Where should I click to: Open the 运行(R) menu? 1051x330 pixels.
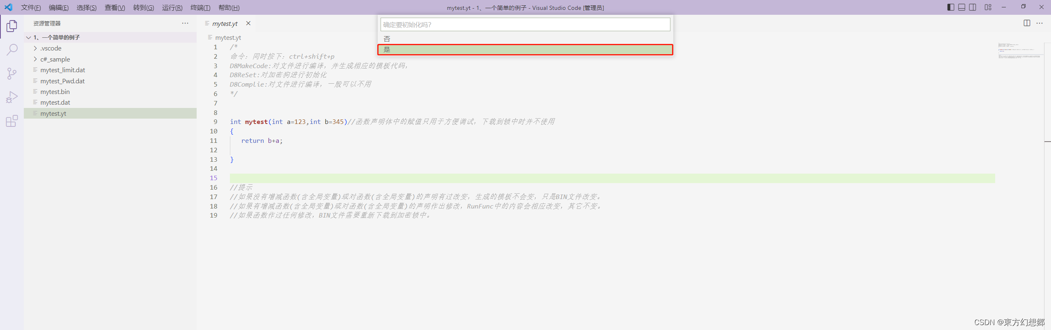[172, 7]
